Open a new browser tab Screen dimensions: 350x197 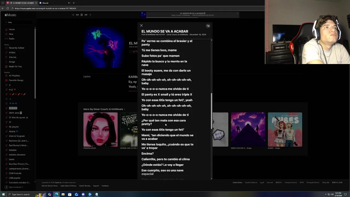click(74, 3)
